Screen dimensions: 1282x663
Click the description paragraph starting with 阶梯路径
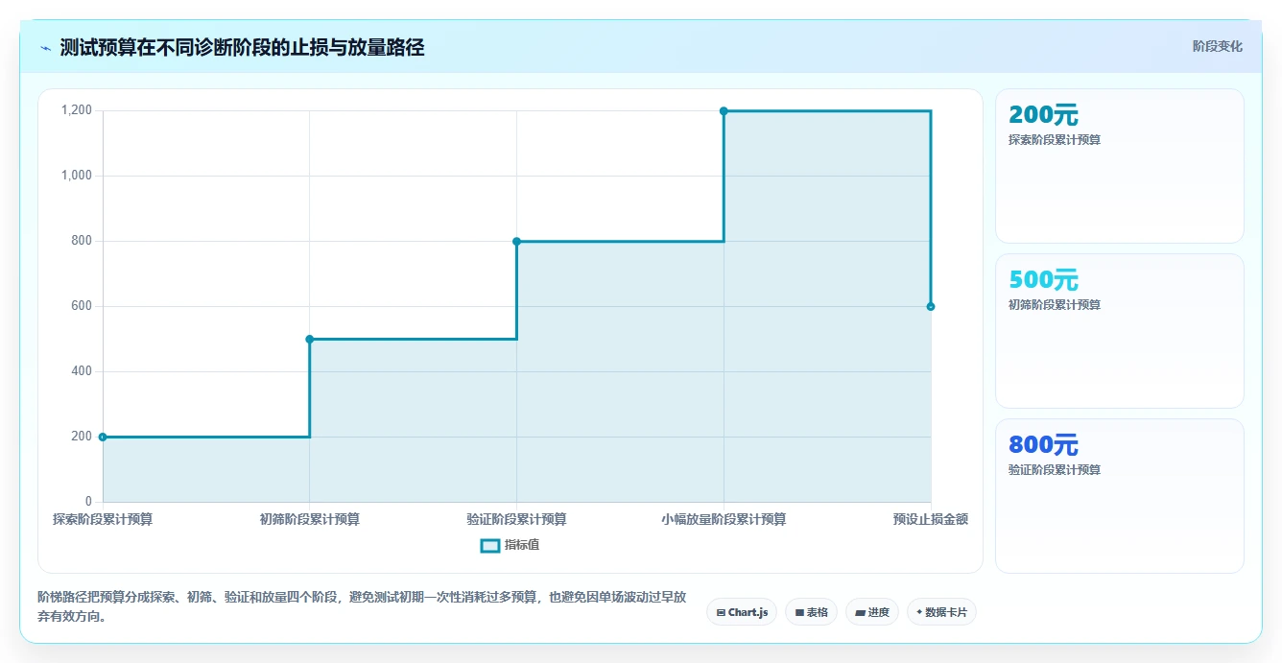[362, 606]
